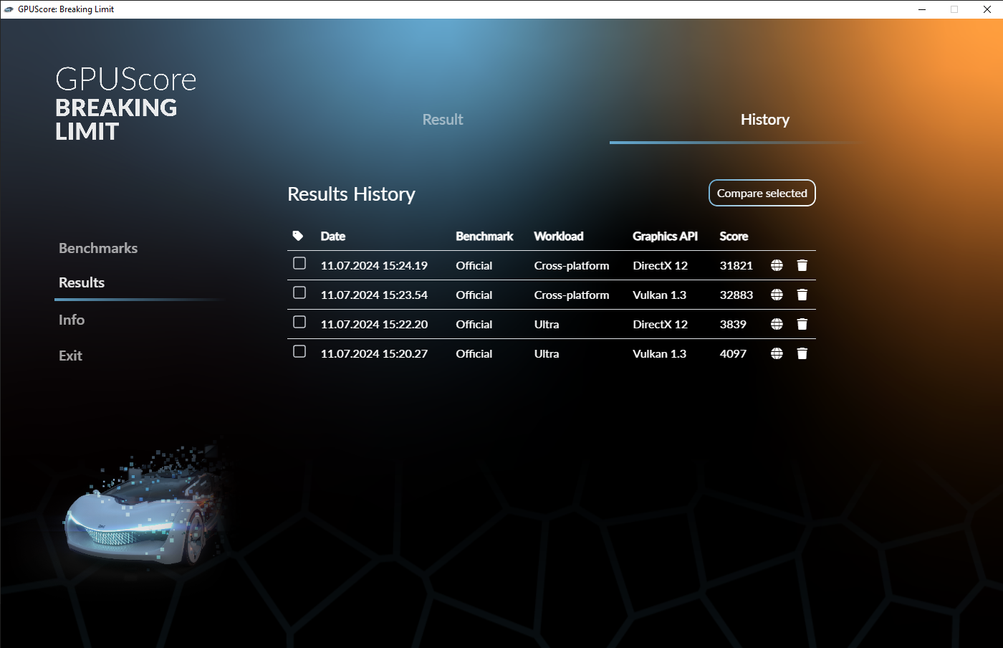This screenshot has width=1003, height=648.
Task: Click the Workload column header
Action: [559, 236]
